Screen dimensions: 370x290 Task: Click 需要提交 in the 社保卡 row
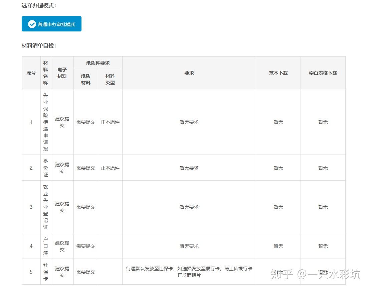pos(86,272)
